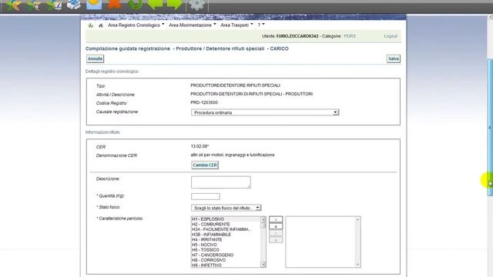The image size is (493, 277).
Task: Open the Causale registrazione dropdown
Action: 265,112
